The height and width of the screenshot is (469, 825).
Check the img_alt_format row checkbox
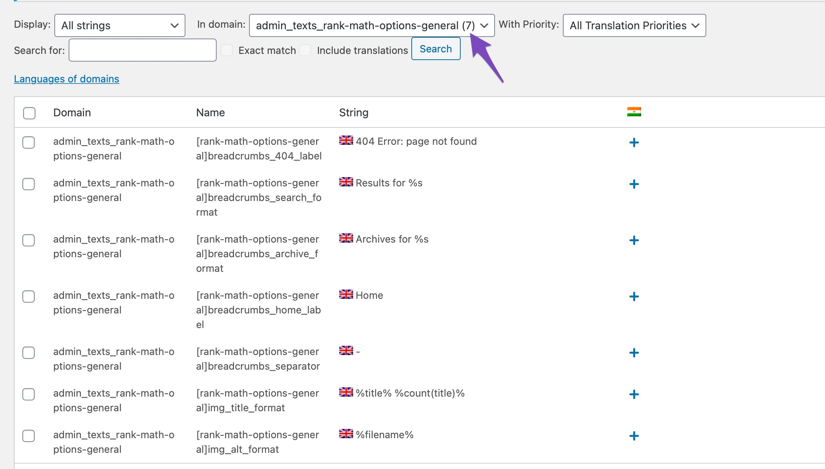pos(29,436)
